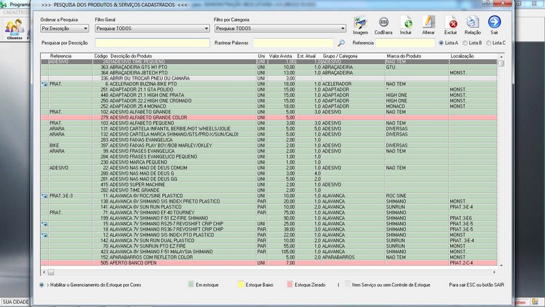Click the CADASTROS menu in the main window
Image resolution: width=545 pixels, height=307 pixels.
(x=16, y=12)
